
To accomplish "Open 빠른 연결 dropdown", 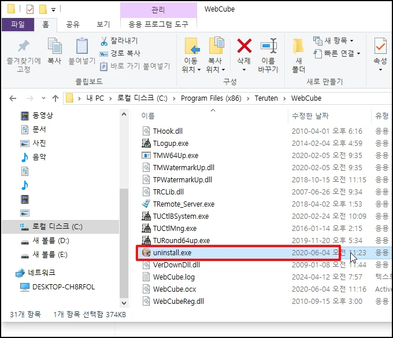I will point(337,53).
